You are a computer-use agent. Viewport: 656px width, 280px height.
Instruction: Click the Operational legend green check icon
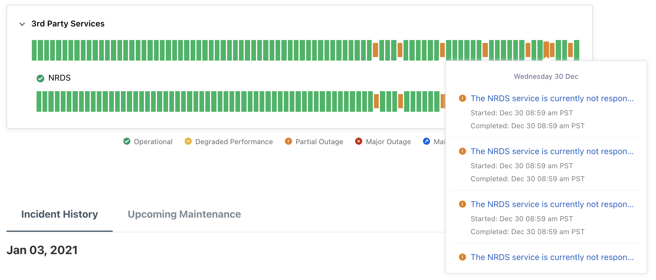coord(127,141)
